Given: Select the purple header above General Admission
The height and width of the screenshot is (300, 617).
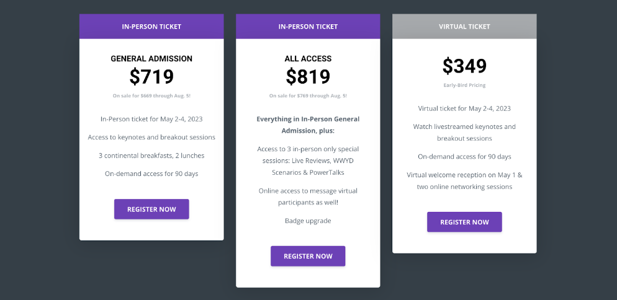Looking at the screenshot, I should click(x=151, y=27).
